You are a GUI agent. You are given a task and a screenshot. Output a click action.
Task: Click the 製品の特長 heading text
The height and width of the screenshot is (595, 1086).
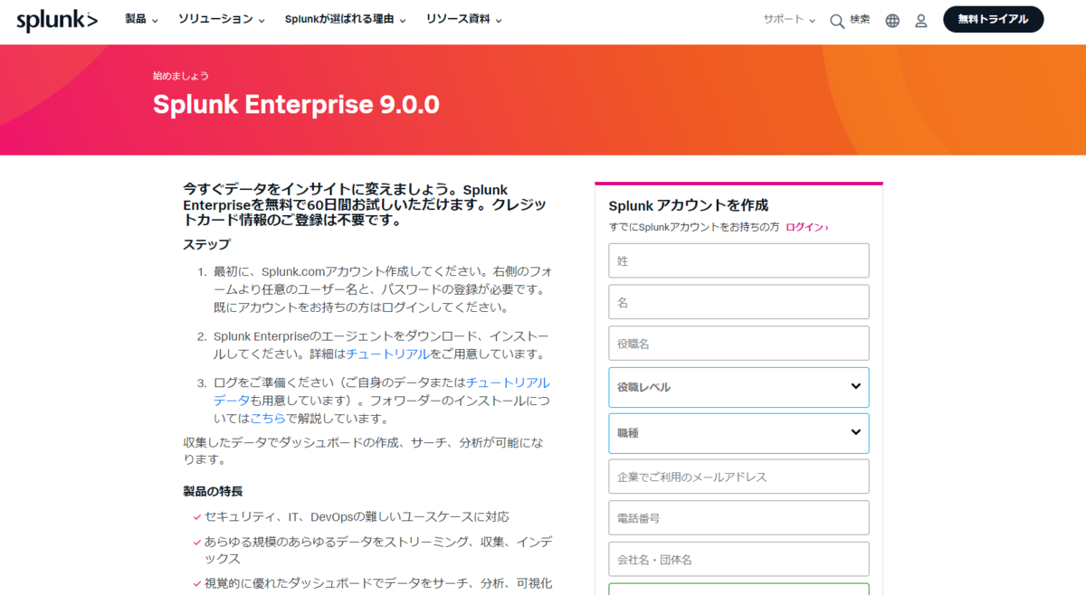pos(213,492)
